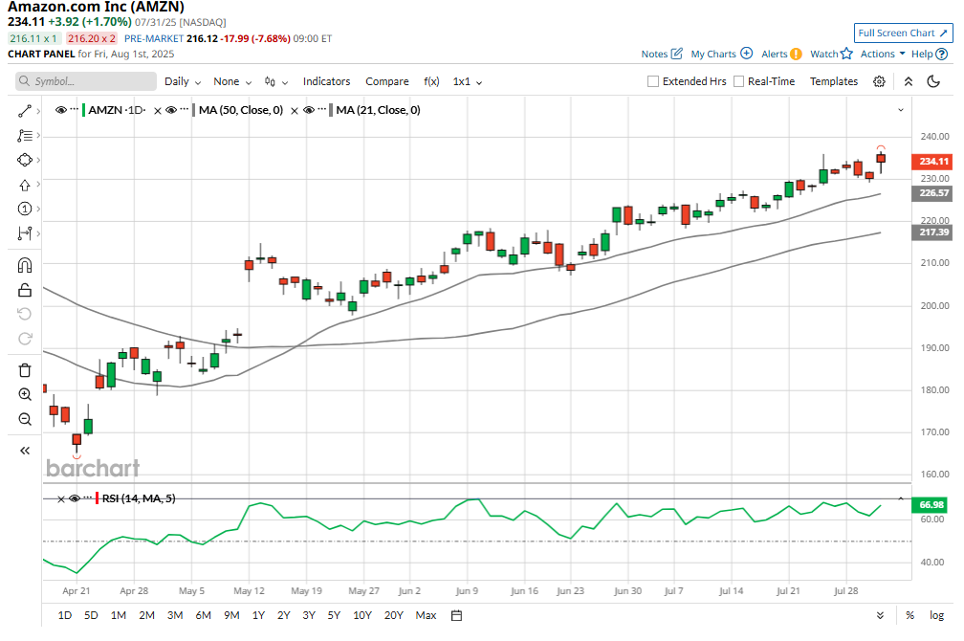This screenshot has width=964, height=641.
Task: Click the red RSI color bar
Action: (x=98, y=498)
